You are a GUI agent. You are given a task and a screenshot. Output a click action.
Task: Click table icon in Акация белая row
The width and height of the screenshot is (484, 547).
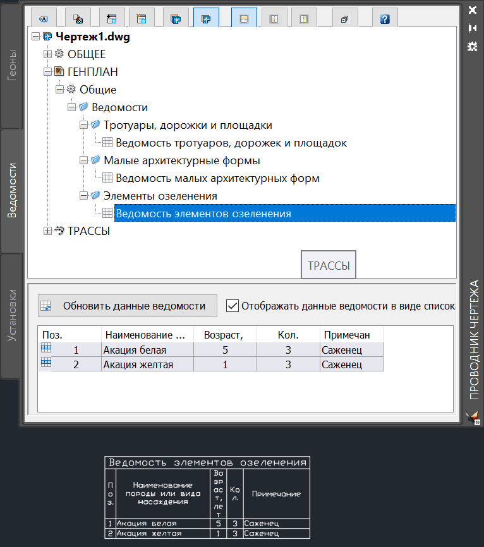click(45, 349)
